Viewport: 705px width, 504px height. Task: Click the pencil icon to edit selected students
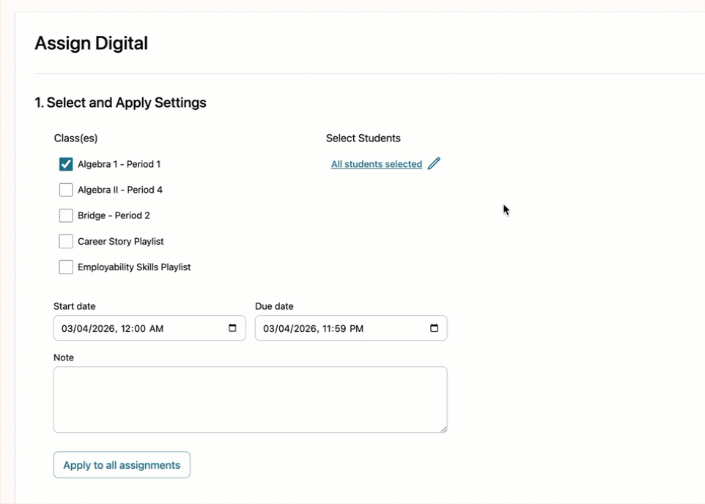434,163
